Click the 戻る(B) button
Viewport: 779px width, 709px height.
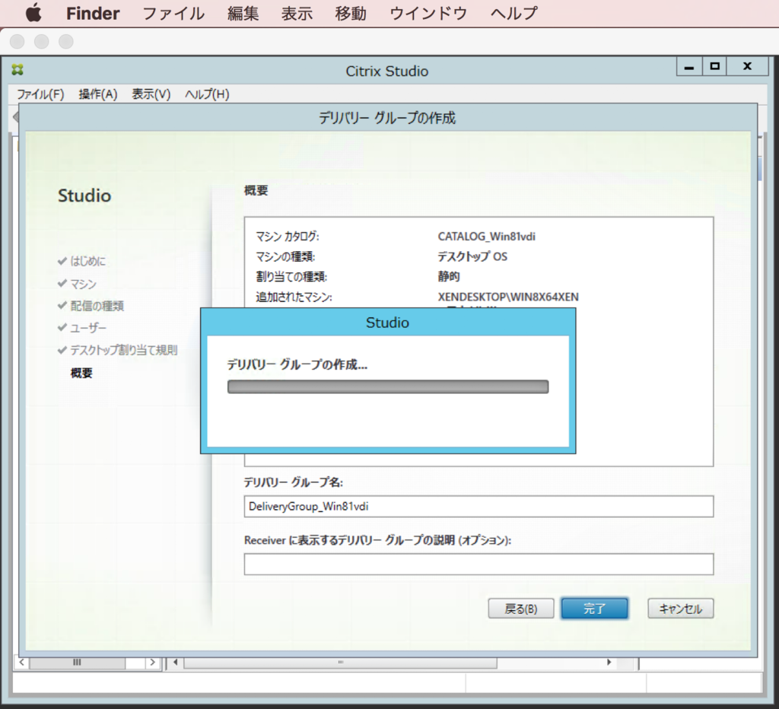(520, 608)
